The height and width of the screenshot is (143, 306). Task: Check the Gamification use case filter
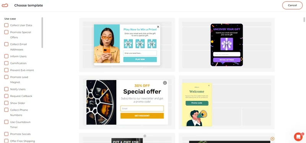(x=7, y=63)
